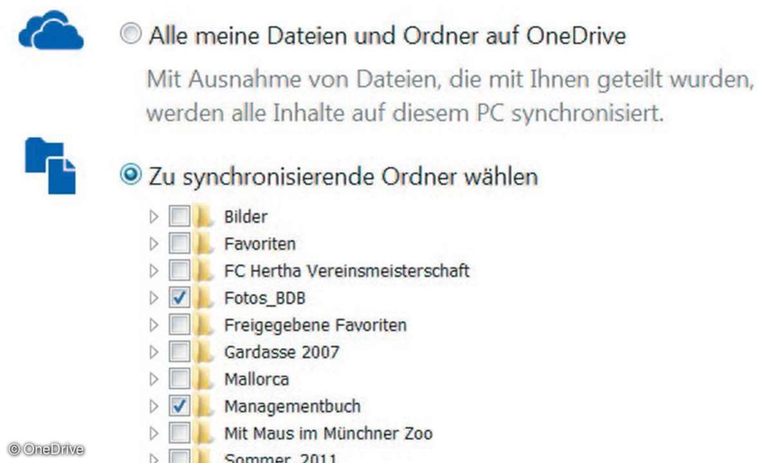Expand FC Hertha Vereinsmeisterschaft folder
Screen dimensions: 772x463
tap(154, 271)
